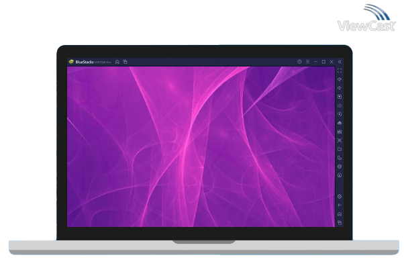Go to Android home from the bottom sidebar
The image size is (404, 278).
click(x=340, y=214)
